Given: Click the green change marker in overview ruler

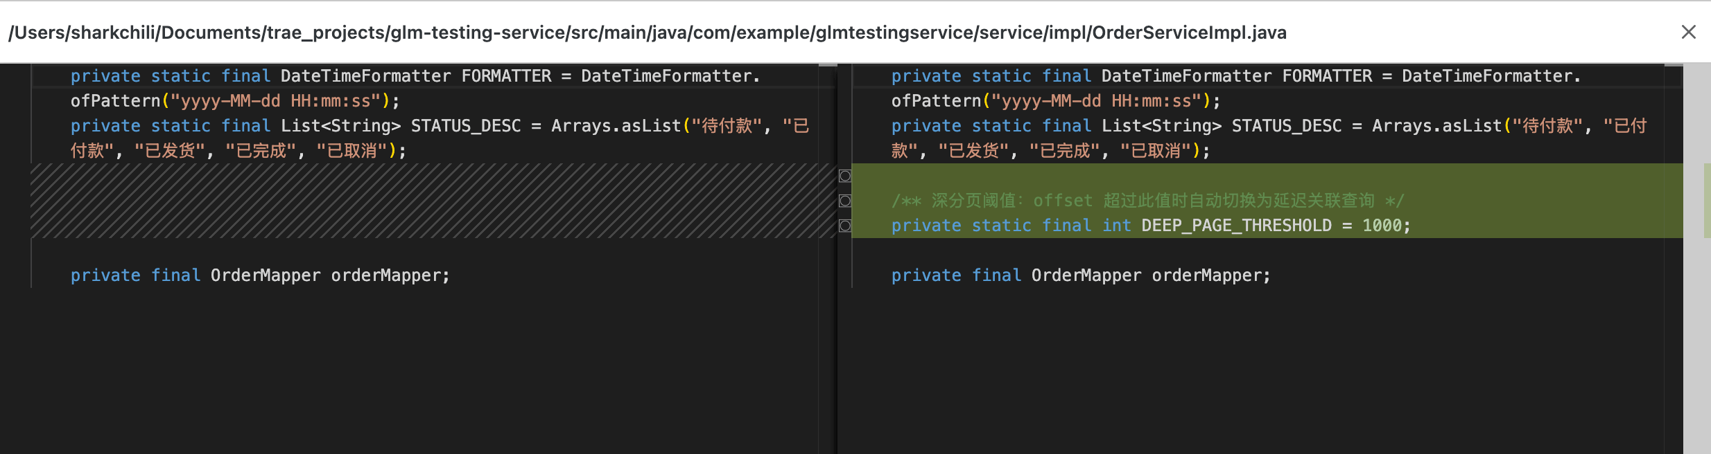Looking at the screenshot, I should (x=1707, y=201).
